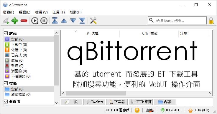Click the 全部 (0) status filter icon
217x114 pixels.
click(x=7, y=39)
